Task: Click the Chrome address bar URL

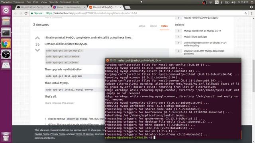Action: tap(91, 13)
